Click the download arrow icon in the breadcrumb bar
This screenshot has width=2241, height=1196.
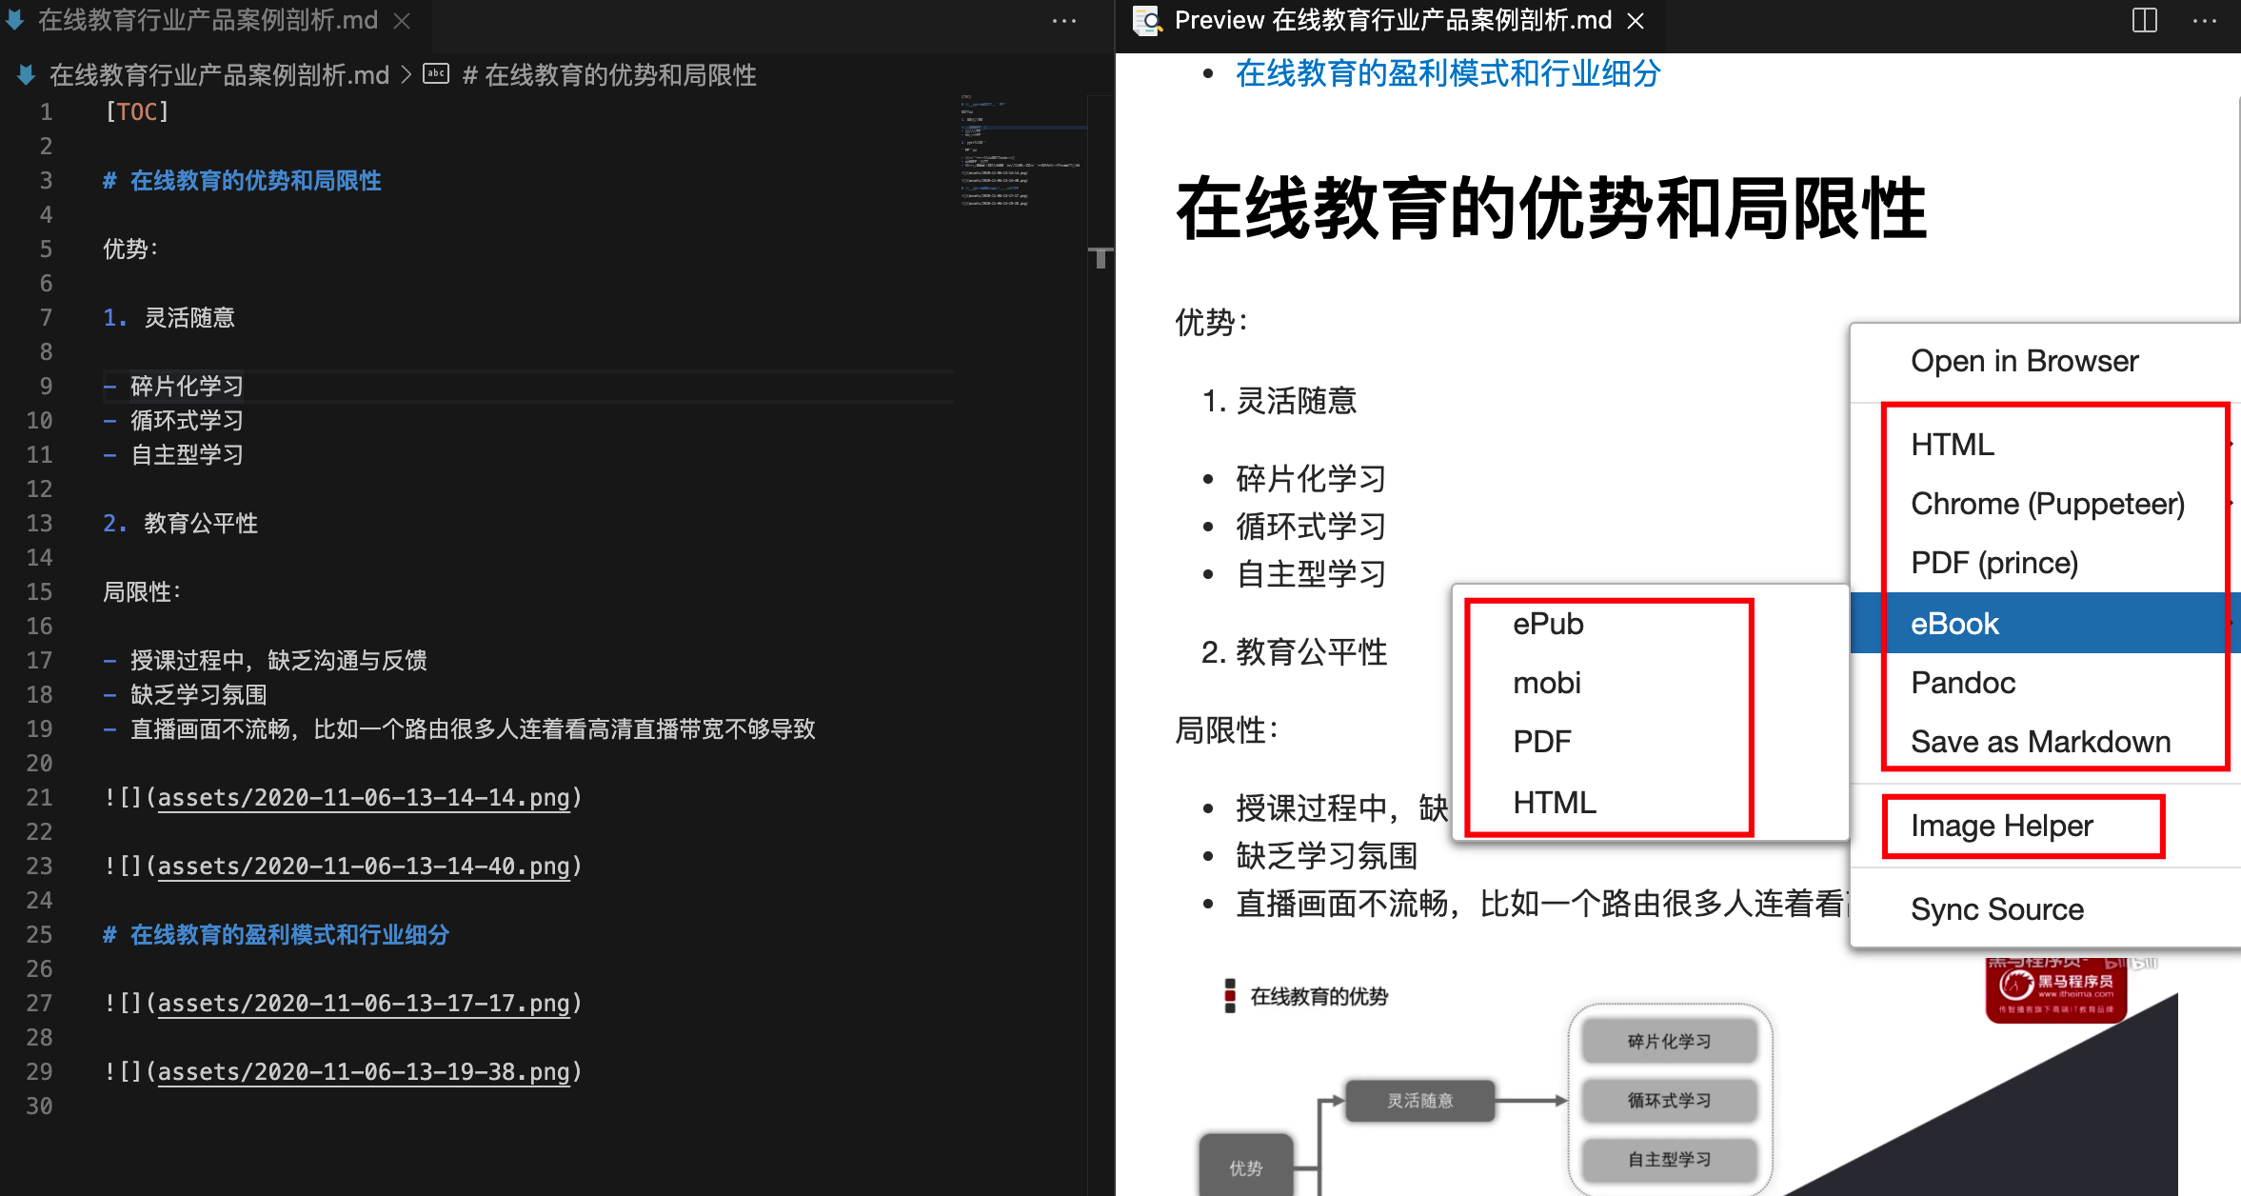(x=25, y=74)
